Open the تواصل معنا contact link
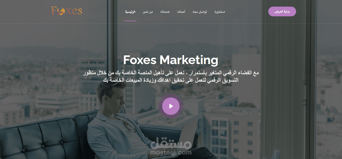Viewport: 342px width, 159px height. point(200,12)
